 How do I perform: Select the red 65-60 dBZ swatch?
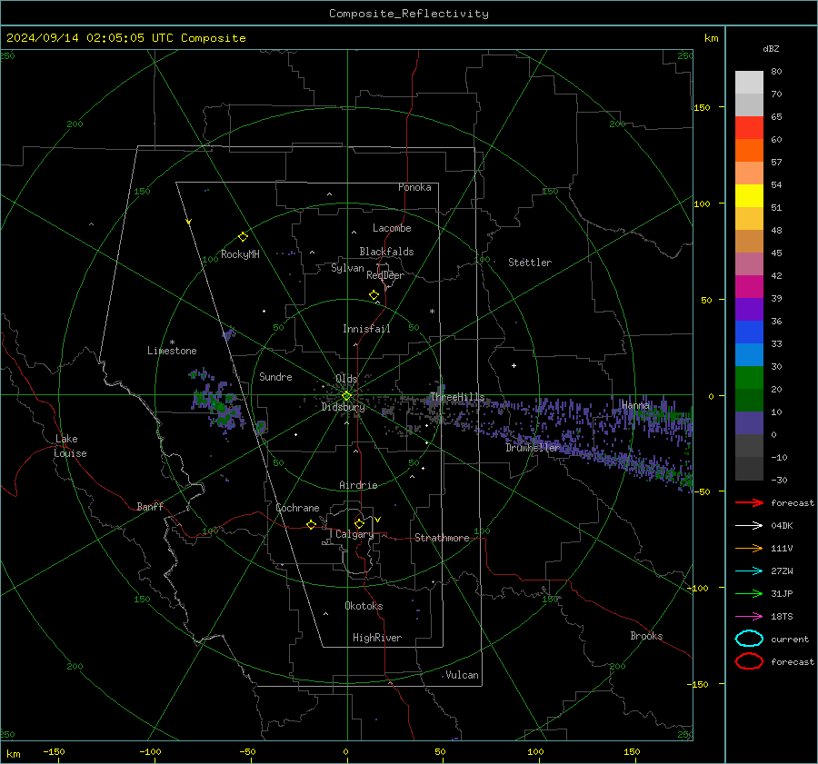749,128
